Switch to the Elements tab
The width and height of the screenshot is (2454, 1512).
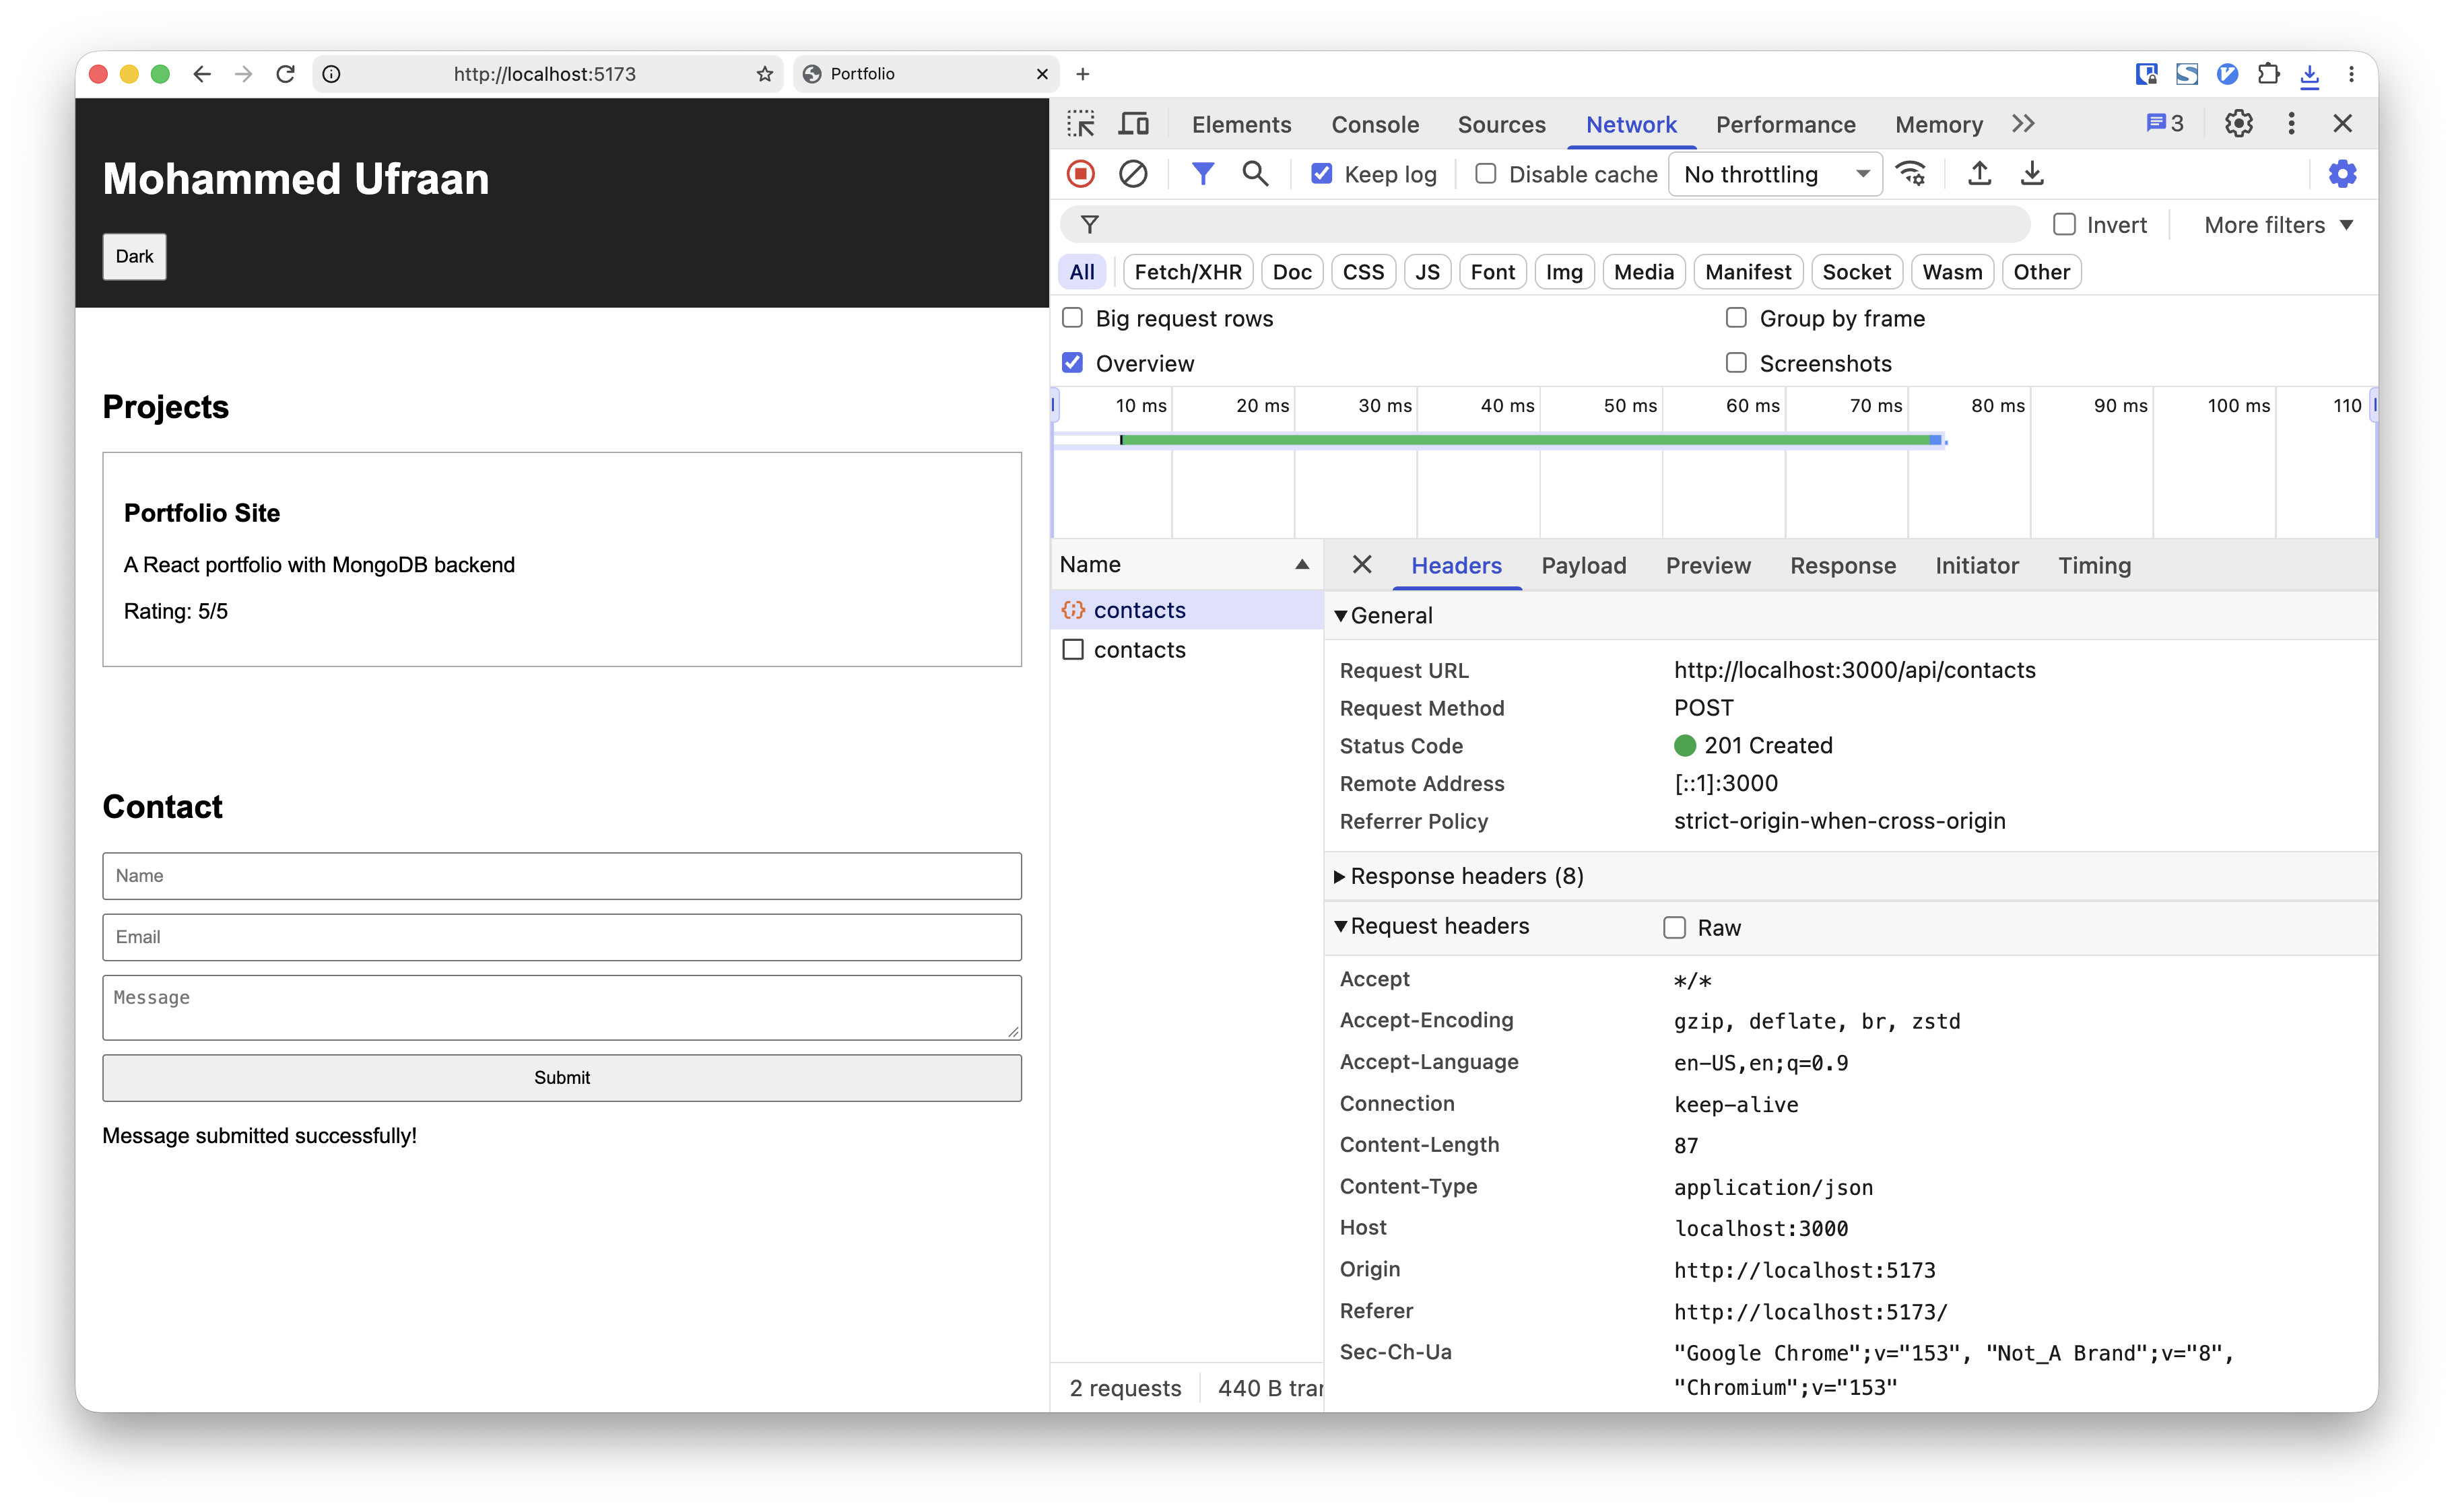[1240, 124]
